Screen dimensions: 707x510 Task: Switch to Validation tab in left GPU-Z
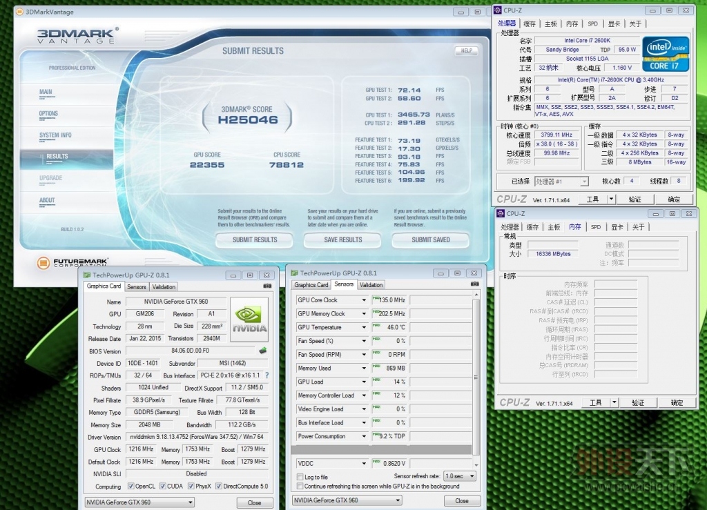[164, 287]
